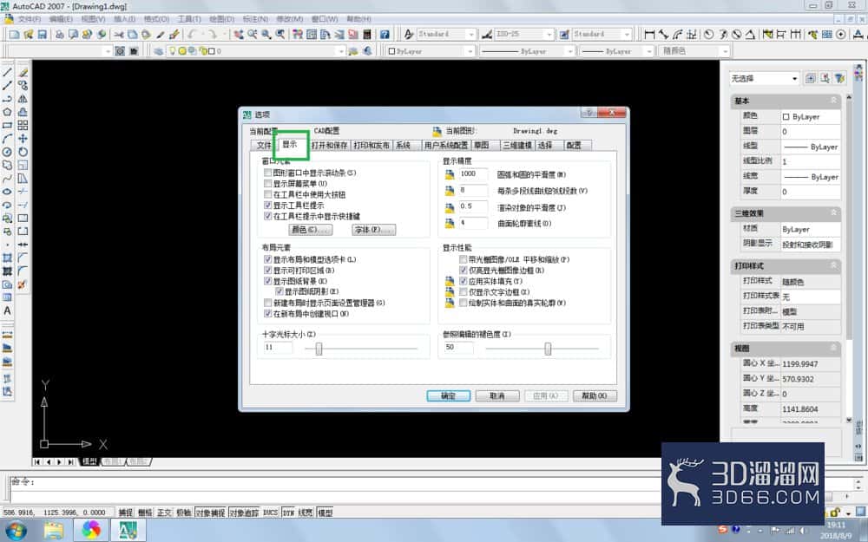Confirm options with 确定 button
868x542 pixels.
tap(449, 396)
